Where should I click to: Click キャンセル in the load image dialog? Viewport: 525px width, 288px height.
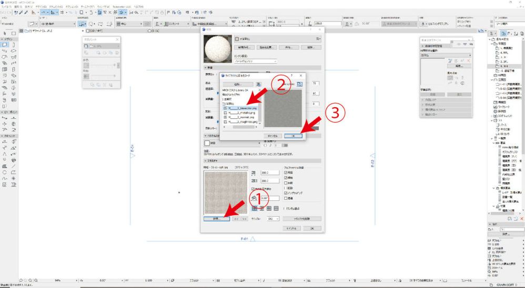pyautogui.click(x=273, y=136)
